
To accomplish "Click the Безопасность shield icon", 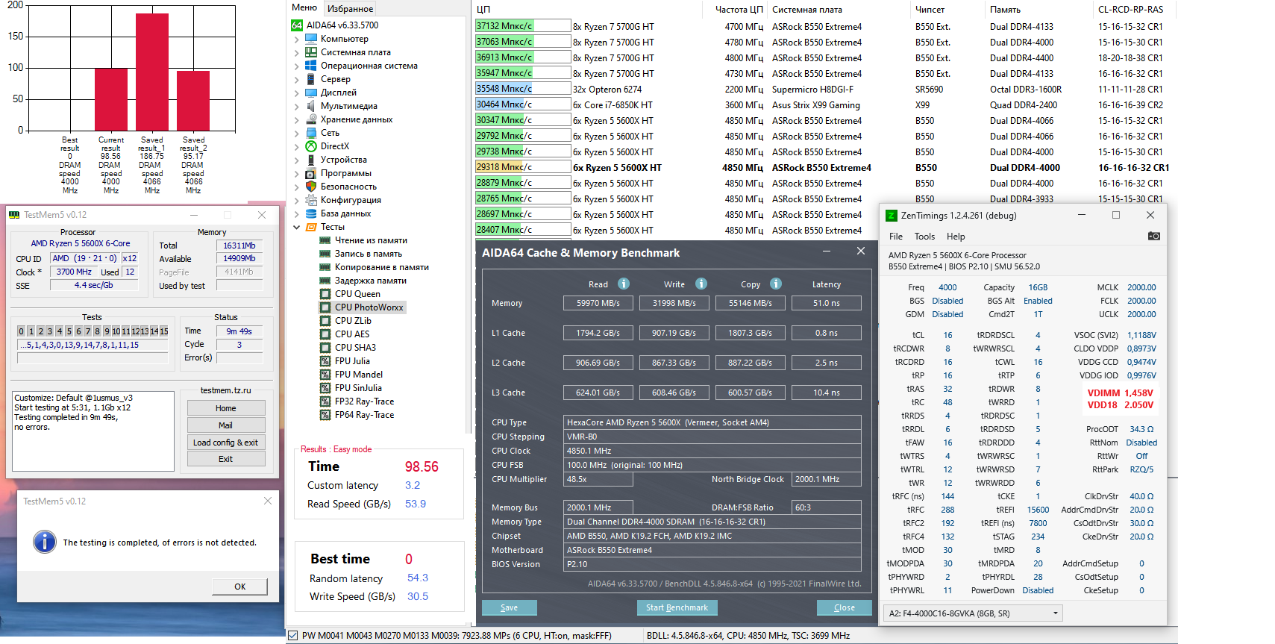I will [311, 187].
